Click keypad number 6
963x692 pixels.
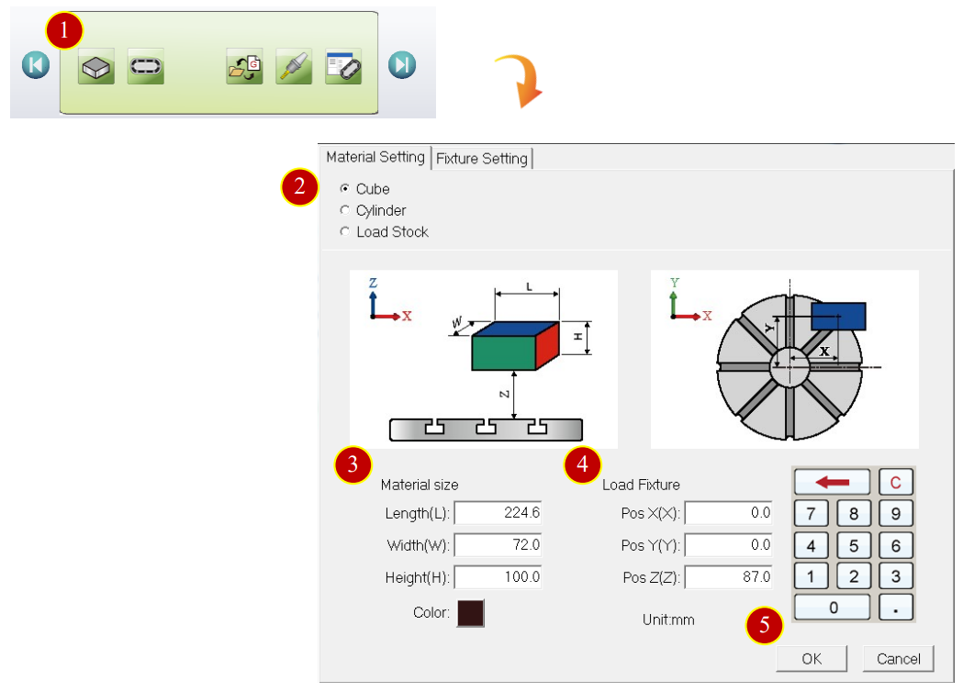pyautogui.click(x=895, y=545)
